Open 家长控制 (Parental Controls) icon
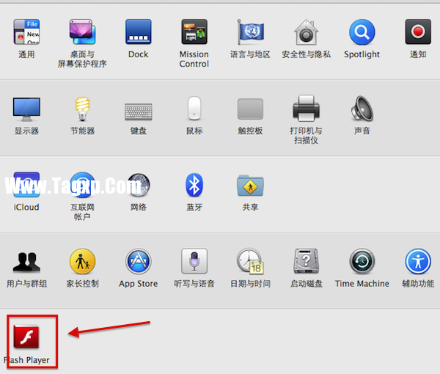The width and height of the screenshot is (440, 374). coord(82,261)
